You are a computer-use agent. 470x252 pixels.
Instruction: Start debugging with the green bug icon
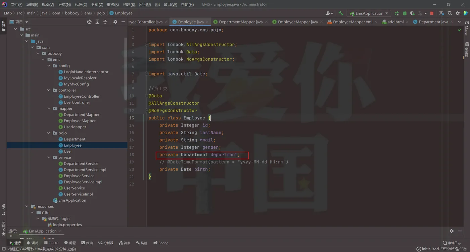(x=405, y=13)
